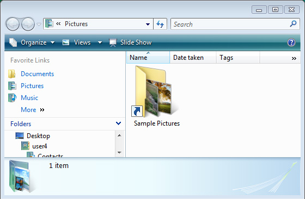Click the folder tree scrollbar down arrow
The height and width of the screenshot is (199, 305).
tap(119, 153)
